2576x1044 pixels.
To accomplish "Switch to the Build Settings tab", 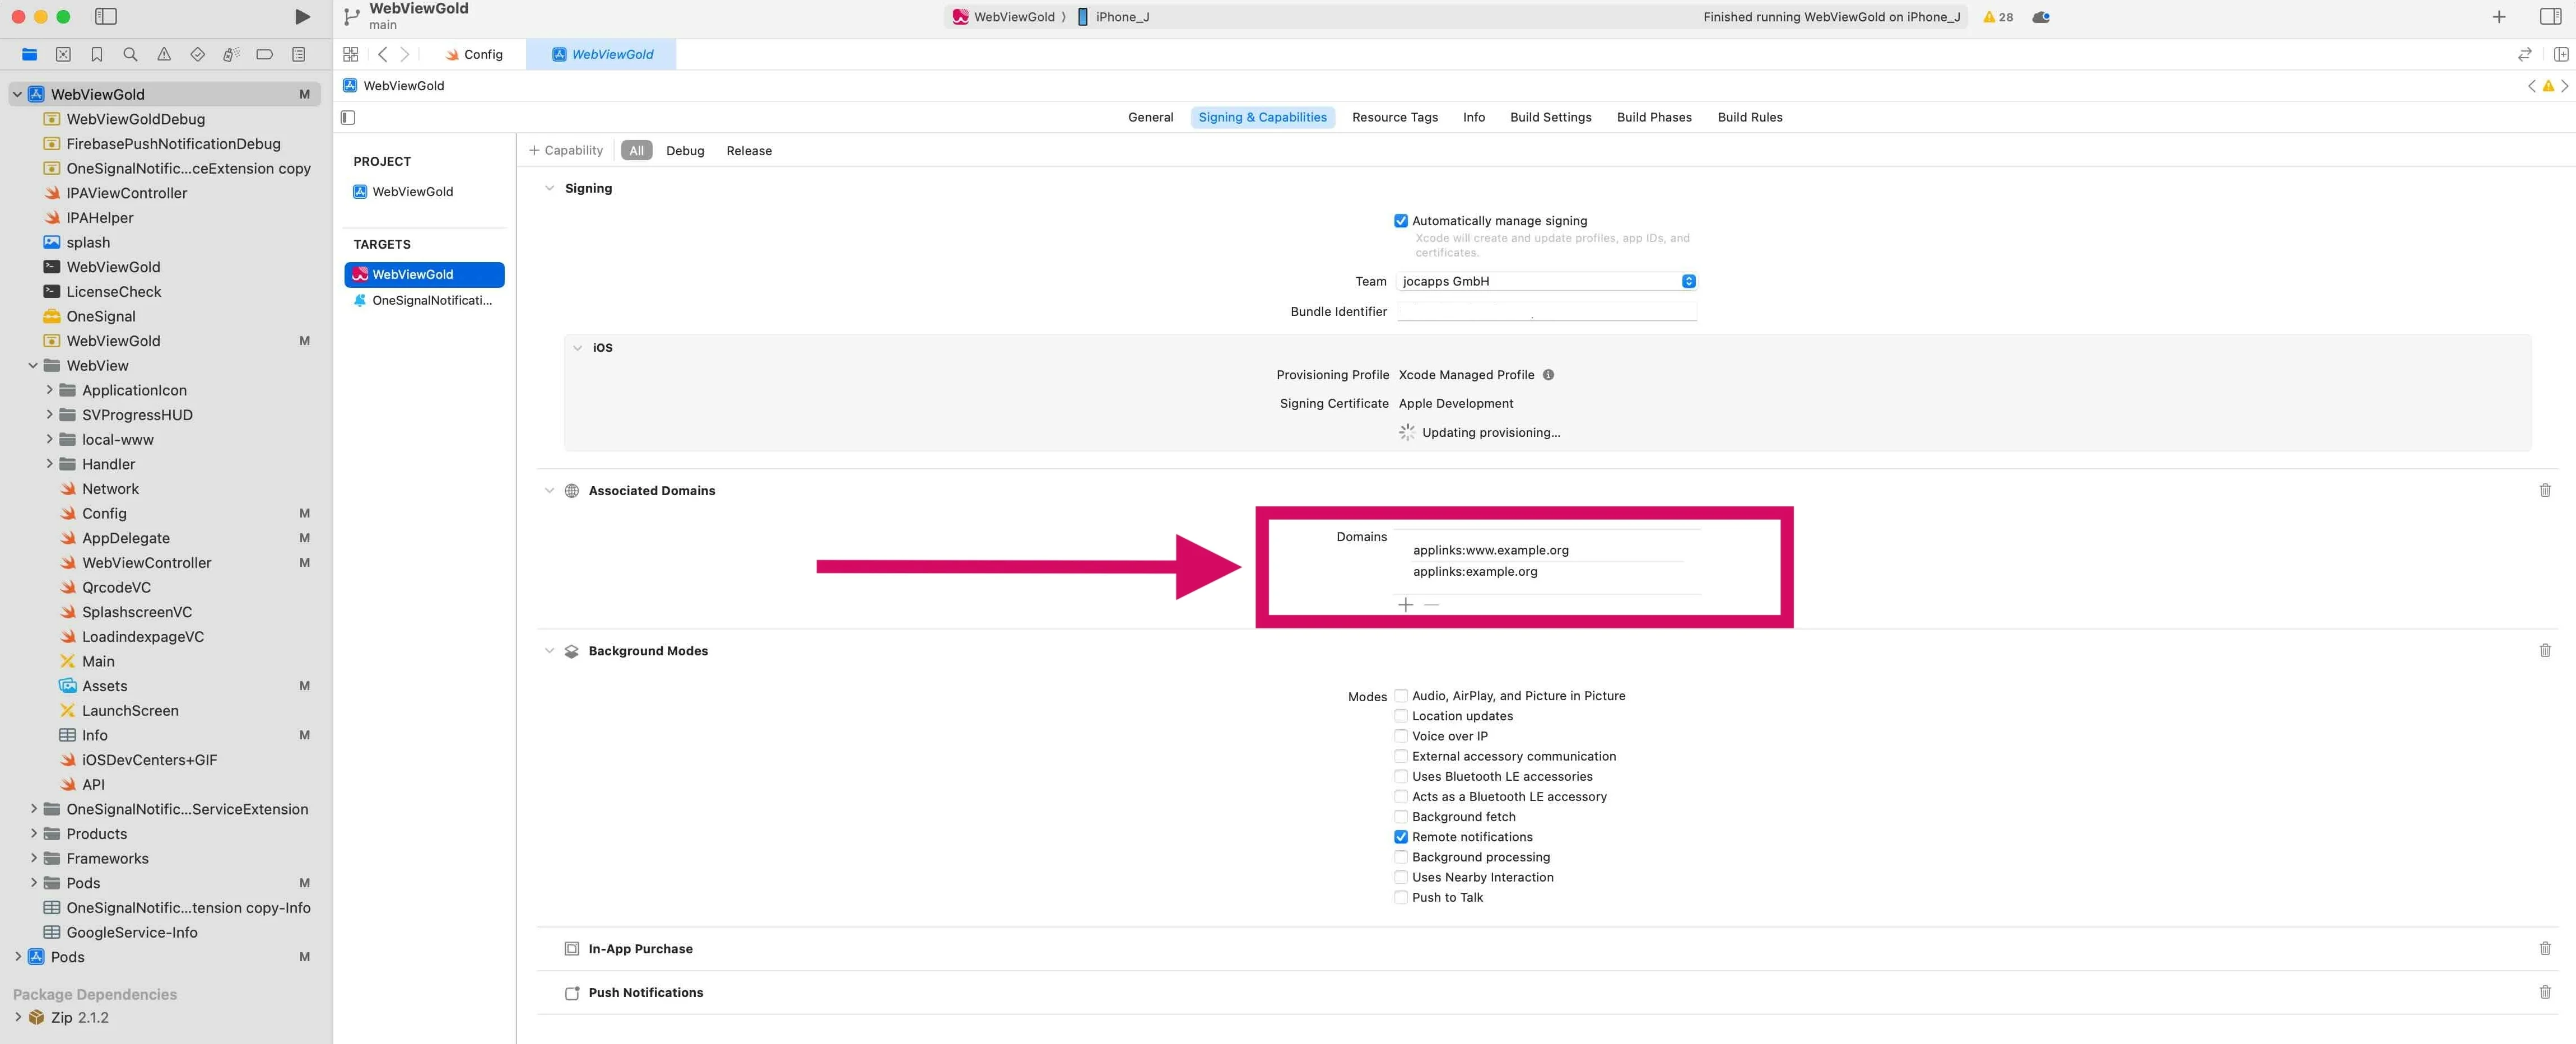I will click(x=1550, y=117).
